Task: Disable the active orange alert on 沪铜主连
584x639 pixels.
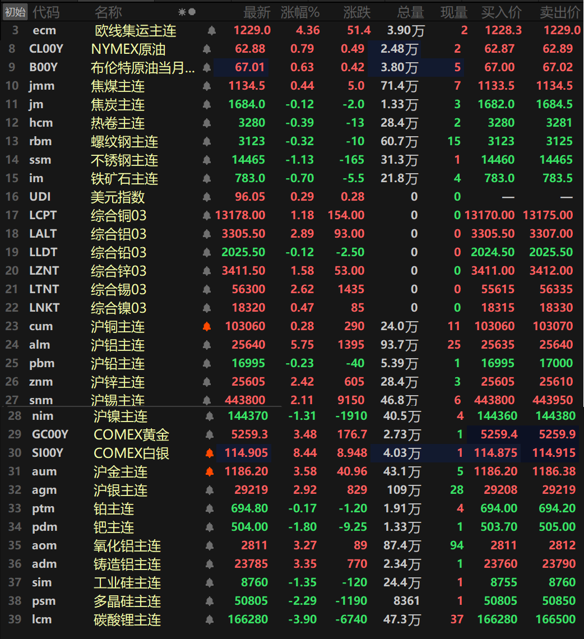Action: 207,326
